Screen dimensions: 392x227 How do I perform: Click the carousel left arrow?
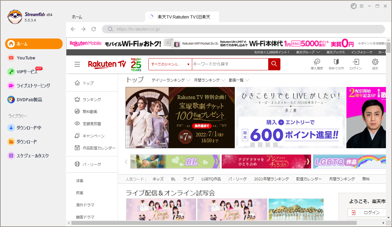(x=126, y=162)
